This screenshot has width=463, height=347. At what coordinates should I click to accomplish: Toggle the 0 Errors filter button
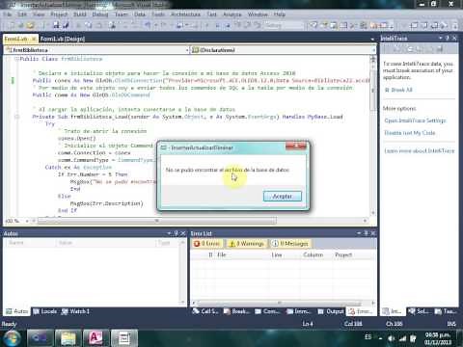[207, 244]
